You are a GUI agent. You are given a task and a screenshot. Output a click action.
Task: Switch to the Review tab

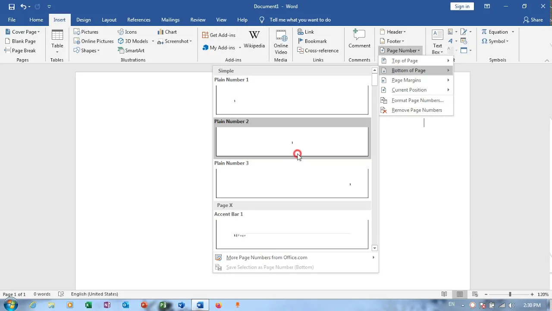(x=198, y=20)
